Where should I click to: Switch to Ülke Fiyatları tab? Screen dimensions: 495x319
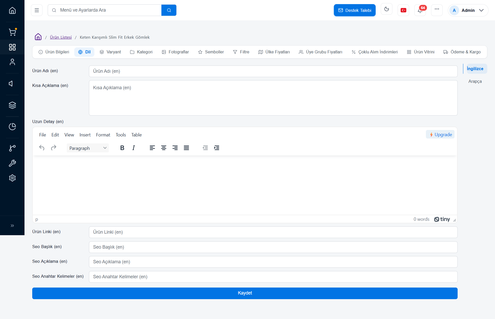tap(274, 52)
